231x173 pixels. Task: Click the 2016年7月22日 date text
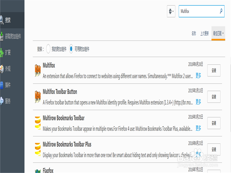(195, 170)
